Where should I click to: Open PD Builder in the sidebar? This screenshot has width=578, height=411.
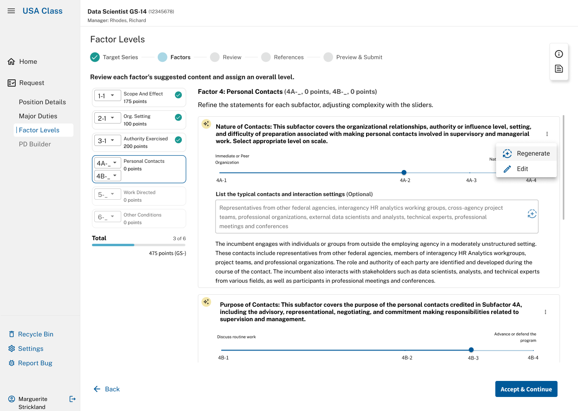tap(35, 144)
